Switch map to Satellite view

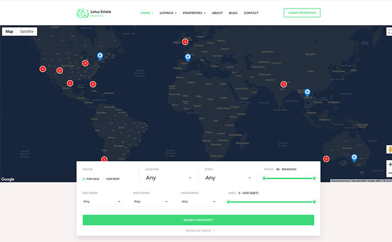click(x=27, y=32)
